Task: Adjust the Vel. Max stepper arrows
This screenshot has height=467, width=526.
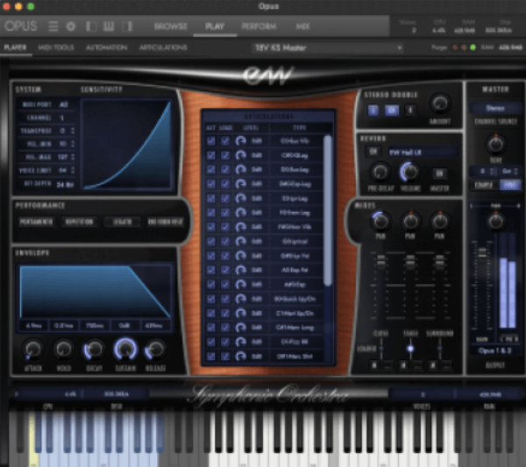Action: 73,157
